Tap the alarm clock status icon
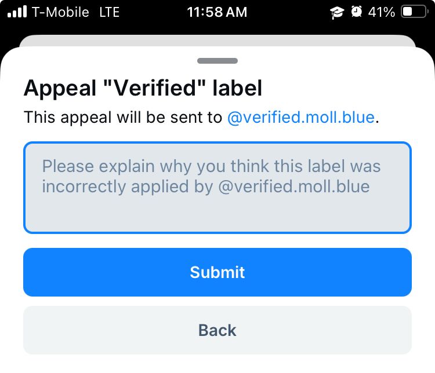435x373 pixels. (357, 12)
